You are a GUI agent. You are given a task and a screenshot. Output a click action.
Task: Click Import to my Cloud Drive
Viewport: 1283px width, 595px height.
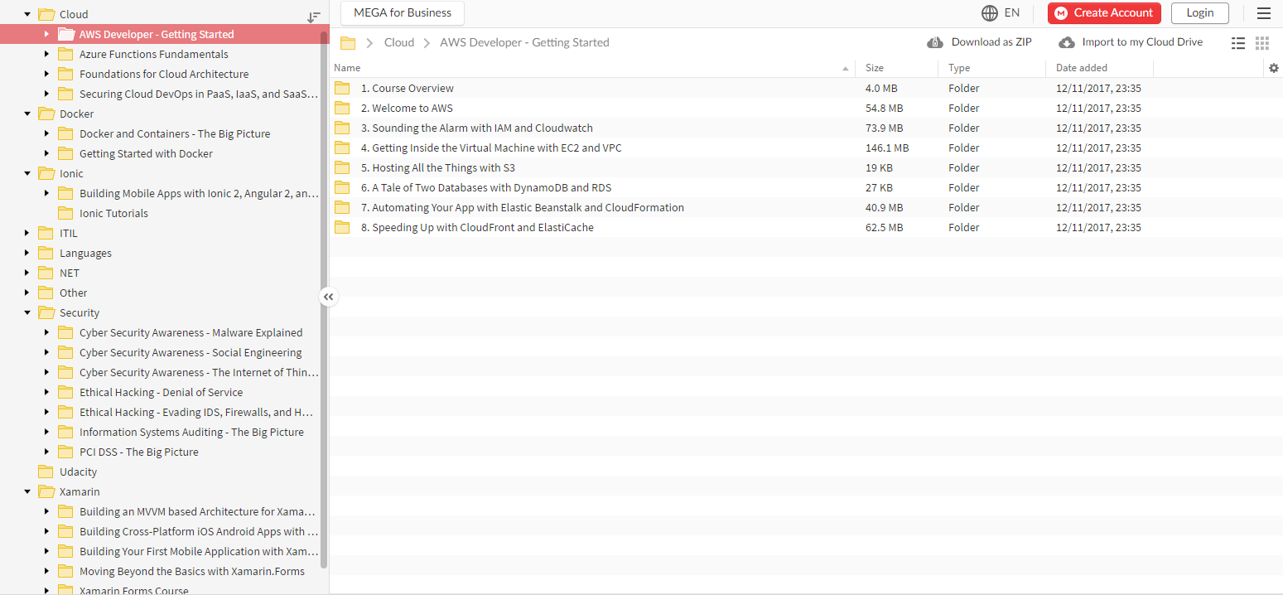click(x=1142, y=42)
